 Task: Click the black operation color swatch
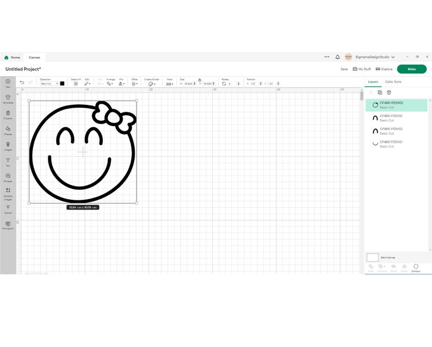click(62, 83)
